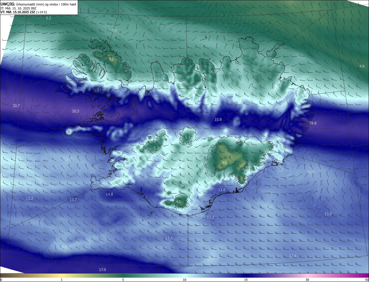This screenshot has height=282, width=369.
Task: Select the 4.6 value label
Action: coord(362,66)
